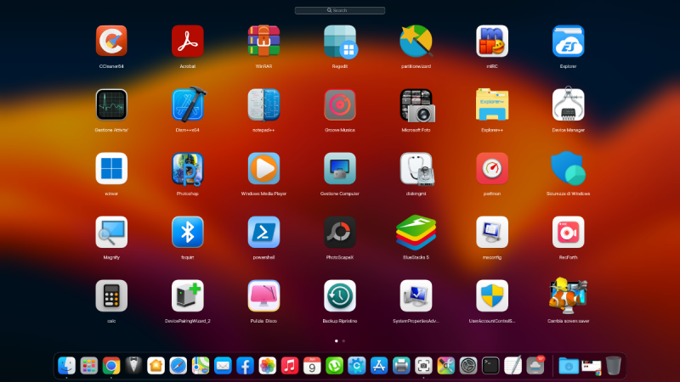This screenshot has width=680, height=382.
Task: Launch the hammer-icon Dism++ app
Action: pyautogui.click(x=189, y=104)
